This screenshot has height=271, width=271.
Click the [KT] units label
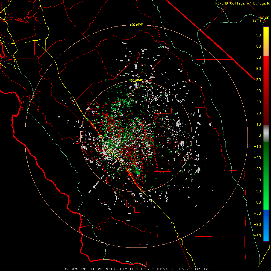(x=257, y=21)
